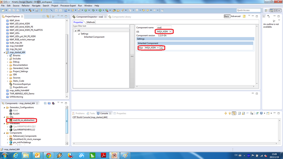Open the Refactor menu
Screen dimensions: 283x159
(25, 6)
